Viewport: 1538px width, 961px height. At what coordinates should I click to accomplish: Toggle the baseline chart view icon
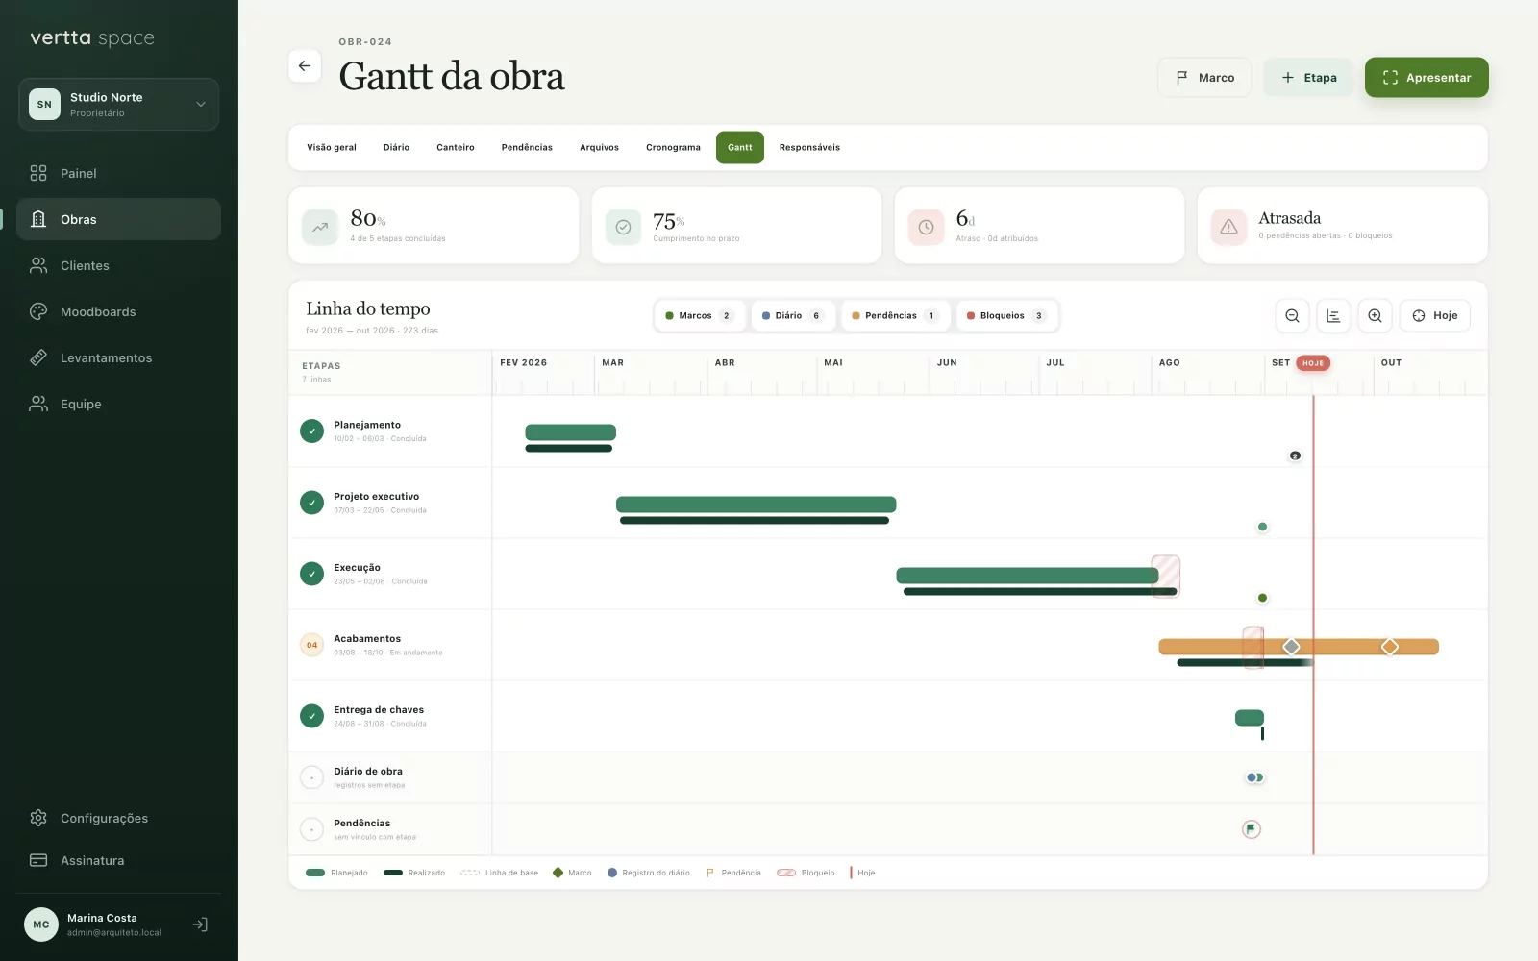pyautogui.click(x=1333, y=315)
